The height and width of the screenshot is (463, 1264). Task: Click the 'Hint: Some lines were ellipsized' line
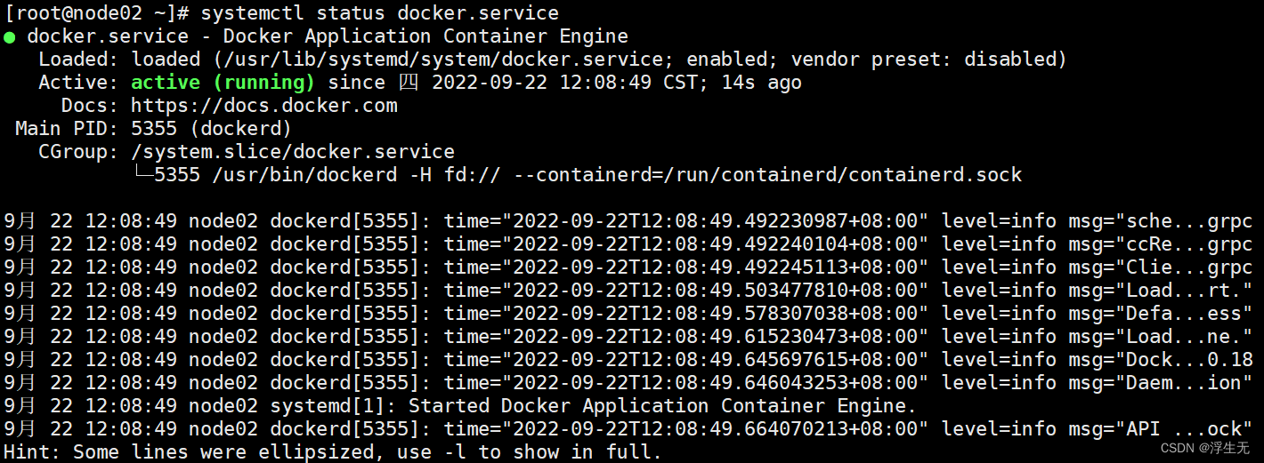333,452
